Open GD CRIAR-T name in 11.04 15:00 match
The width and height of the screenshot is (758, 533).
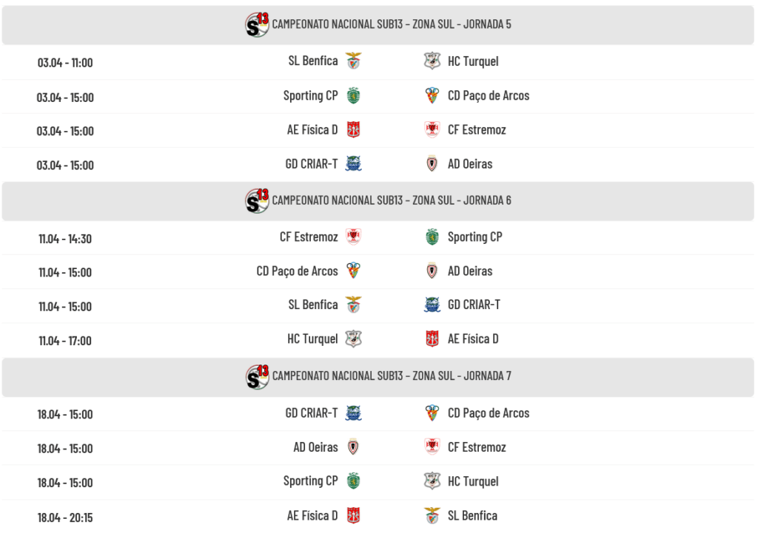click(x=474, y=305)
